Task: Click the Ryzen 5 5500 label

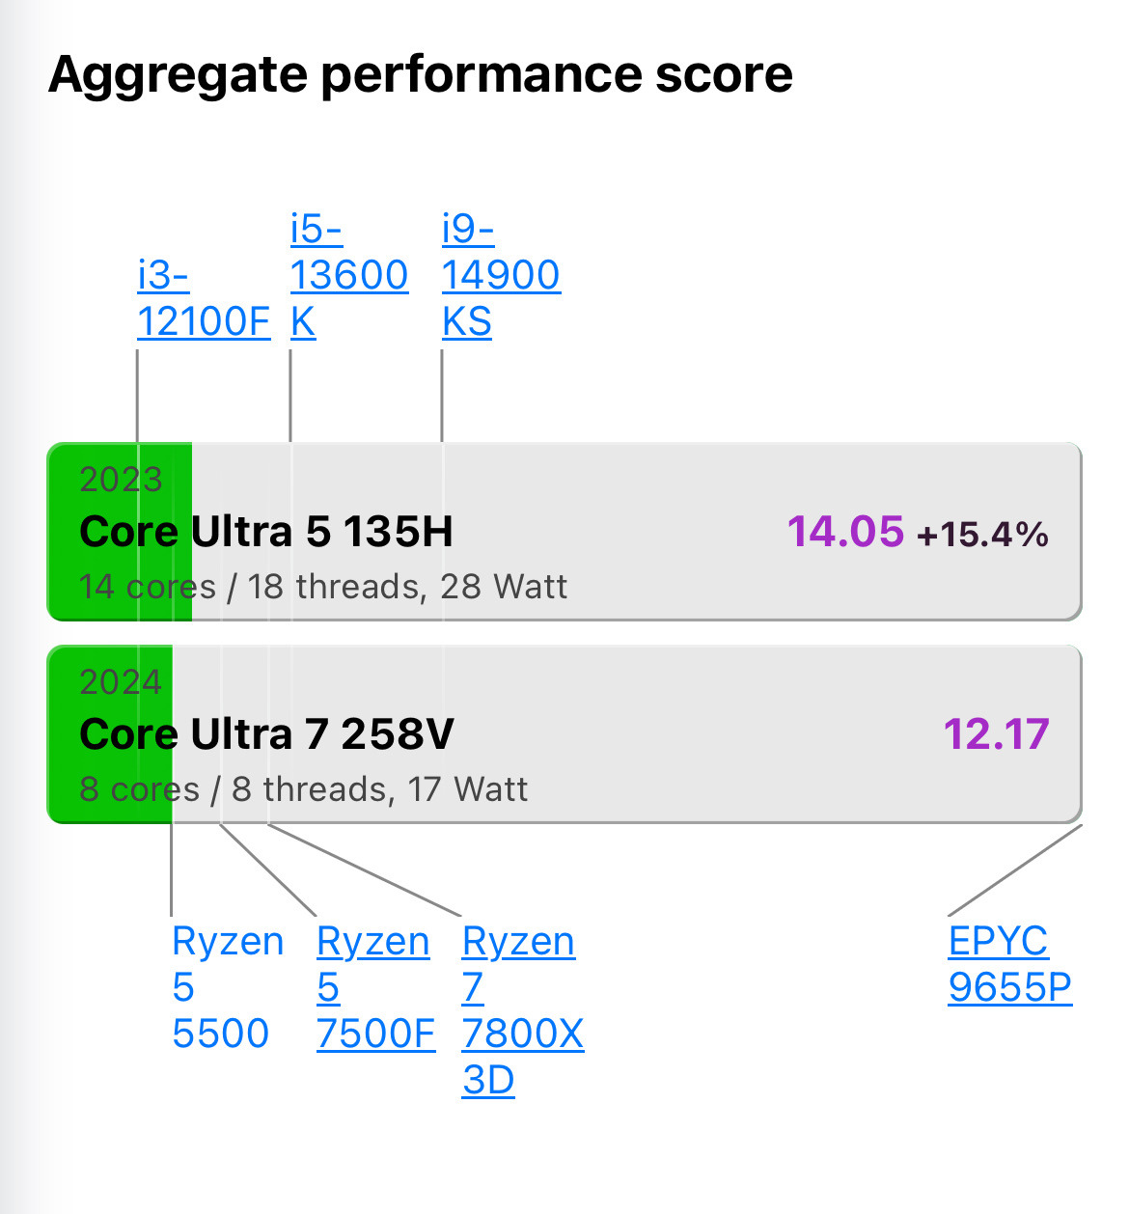Action: coord(227,986)
